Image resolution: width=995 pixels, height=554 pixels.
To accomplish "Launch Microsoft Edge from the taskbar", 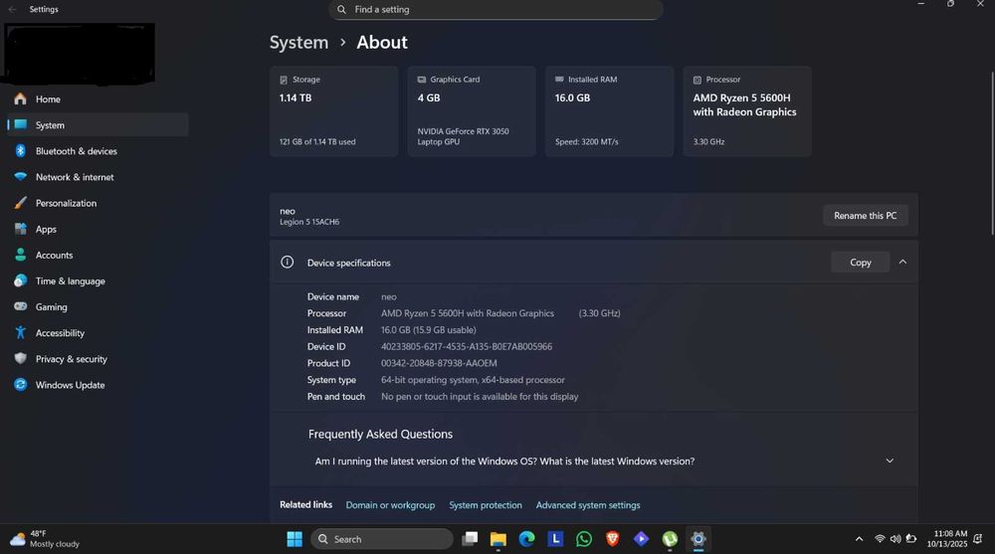I will [x=526, y=539].
